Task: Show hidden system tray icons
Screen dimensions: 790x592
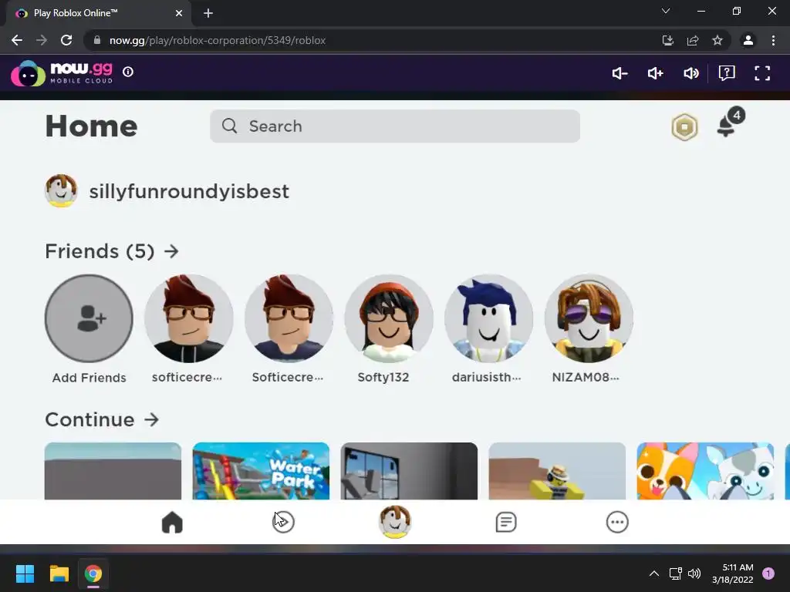Action: [x=654, y=573]
